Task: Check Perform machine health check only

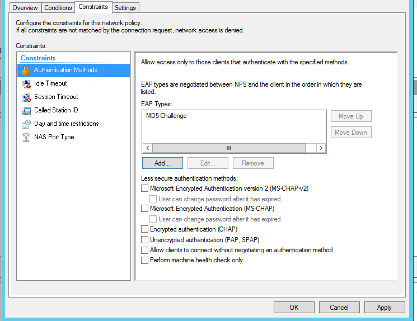Action: click(144, 260)
